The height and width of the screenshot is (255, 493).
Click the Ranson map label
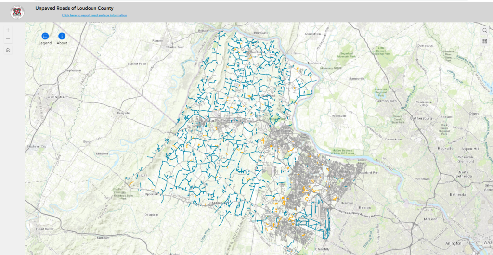pyautogui.click(x=157, y=41)
